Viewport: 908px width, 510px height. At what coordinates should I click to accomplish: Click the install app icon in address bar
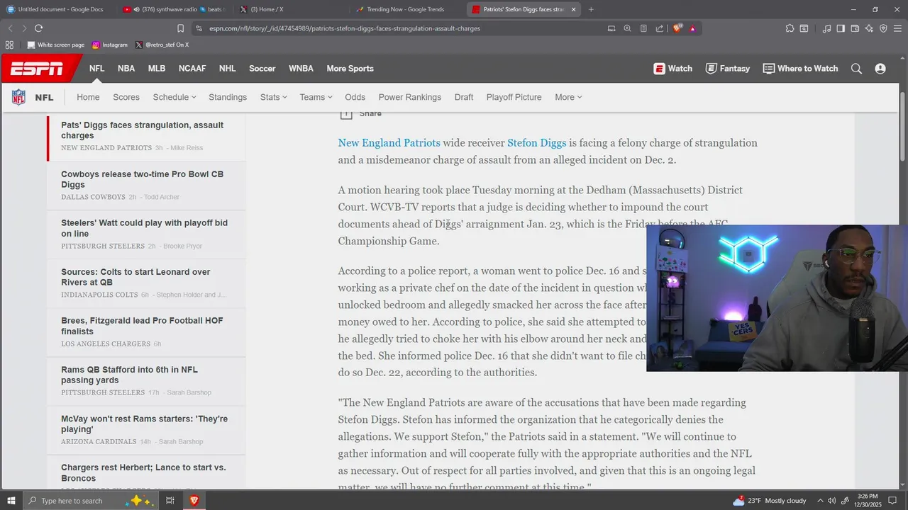(x=611, y=28)
